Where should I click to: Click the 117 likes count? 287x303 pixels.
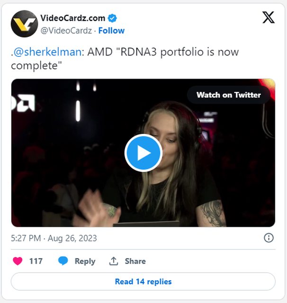click(x=36, y=261)
